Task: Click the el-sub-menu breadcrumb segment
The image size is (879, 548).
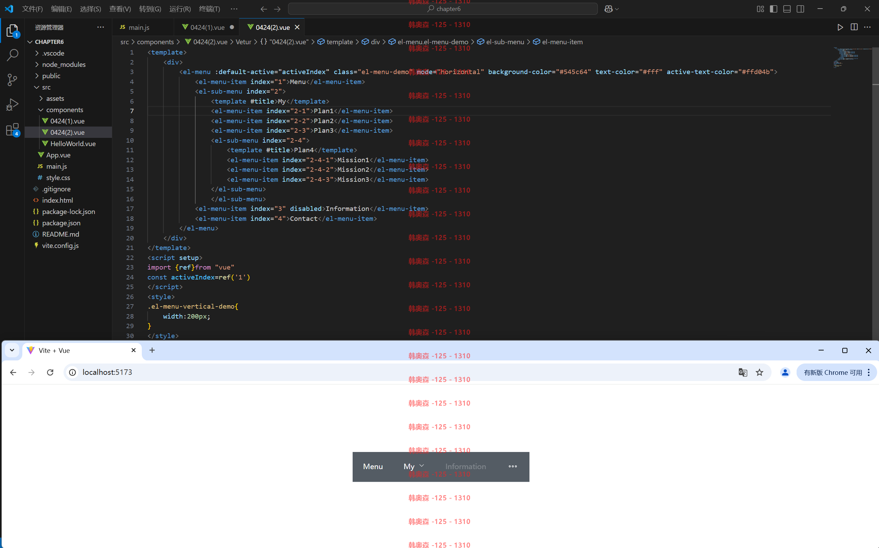Action: 501,42
